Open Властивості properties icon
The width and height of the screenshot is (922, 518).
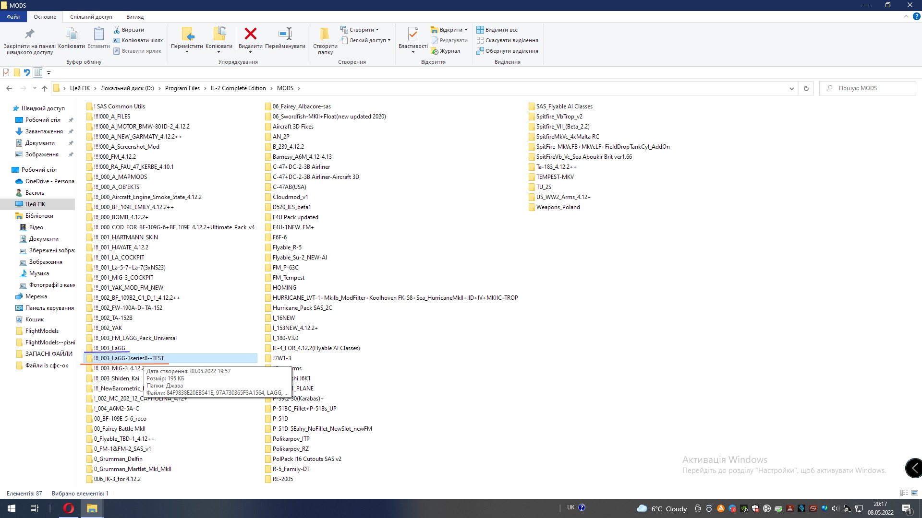413,34
